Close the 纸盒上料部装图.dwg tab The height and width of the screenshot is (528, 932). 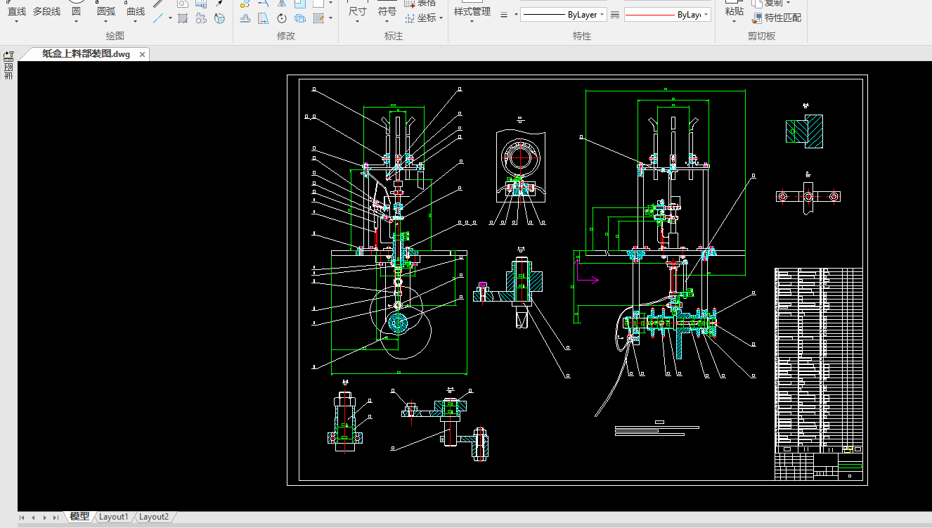[142, 54]
